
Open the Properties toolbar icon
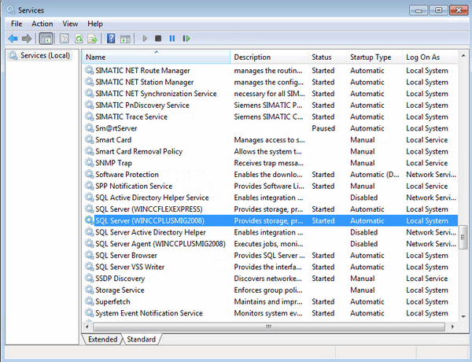(65, 39)
